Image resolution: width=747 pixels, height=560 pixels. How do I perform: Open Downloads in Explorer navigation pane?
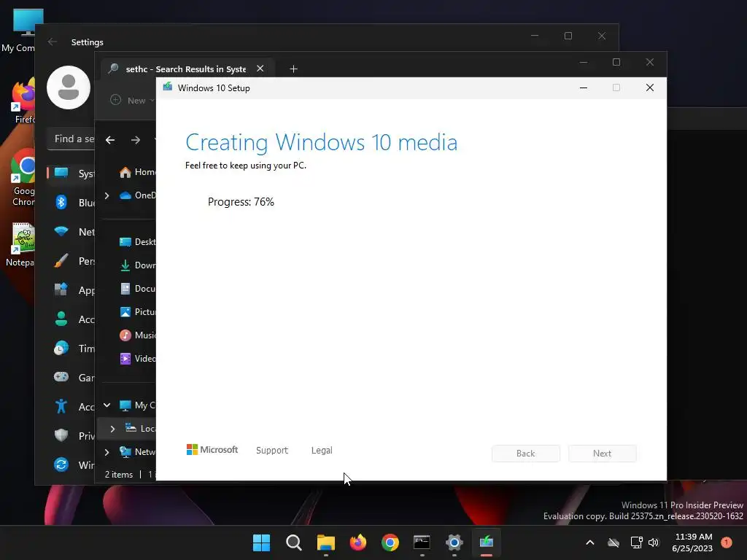click(x=136, y=265)
